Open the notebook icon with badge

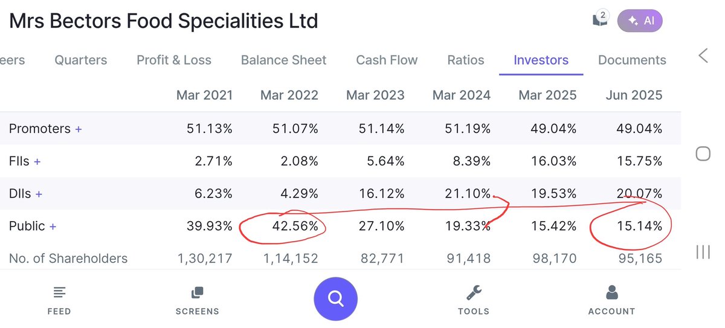(600, 20)
